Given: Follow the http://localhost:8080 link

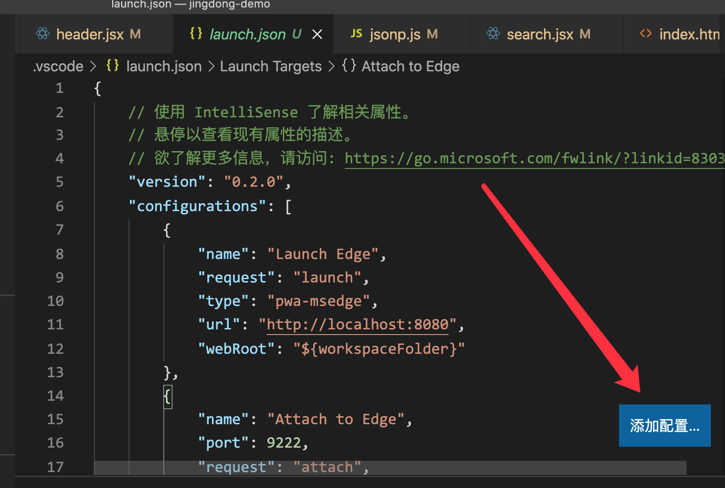Looking at the screenshot, I should click(x=357, y=325).
